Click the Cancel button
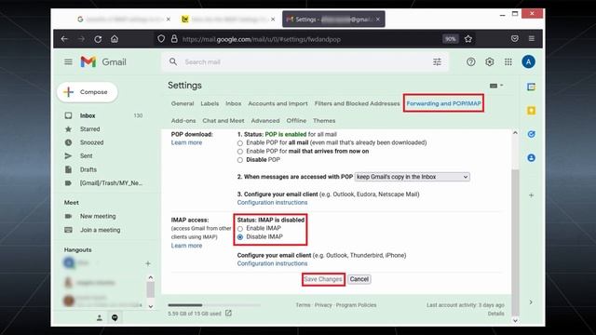 pos(359,279)
